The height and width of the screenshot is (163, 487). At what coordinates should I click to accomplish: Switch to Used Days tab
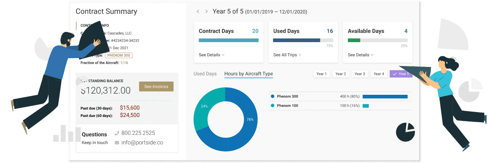click(x=205, y=74)
